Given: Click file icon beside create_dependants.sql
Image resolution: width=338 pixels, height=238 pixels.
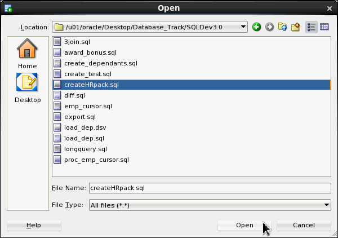Looking at the screenshot, I should (57, 63).
